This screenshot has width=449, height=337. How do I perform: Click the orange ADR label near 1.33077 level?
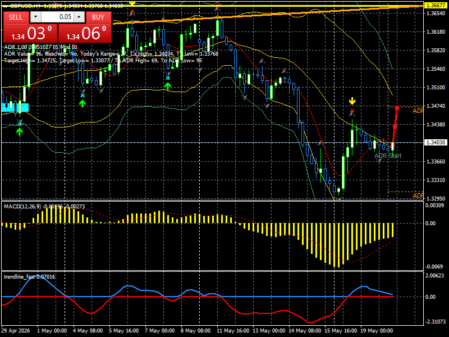click(418, 195)
